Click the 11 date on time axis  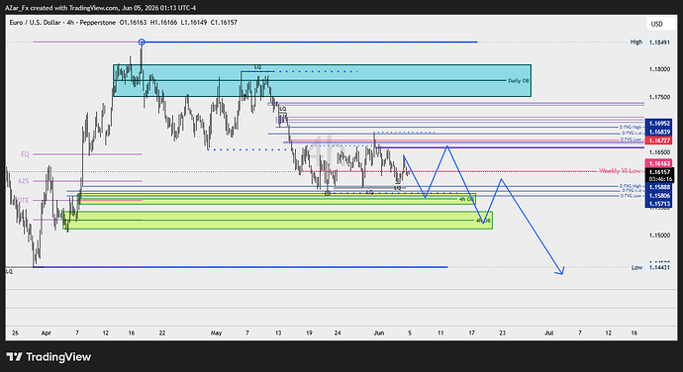tap(440, 332)
